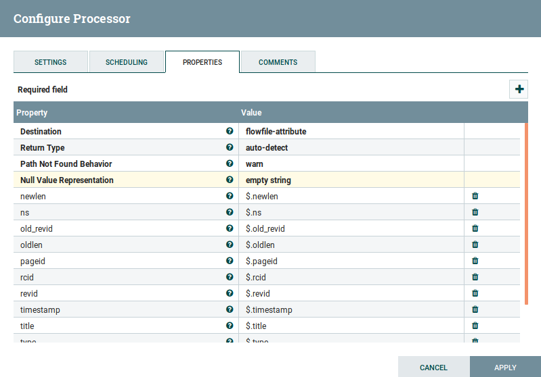
Task: Show help icon for pageid property
Action: (x=230, y=261)
